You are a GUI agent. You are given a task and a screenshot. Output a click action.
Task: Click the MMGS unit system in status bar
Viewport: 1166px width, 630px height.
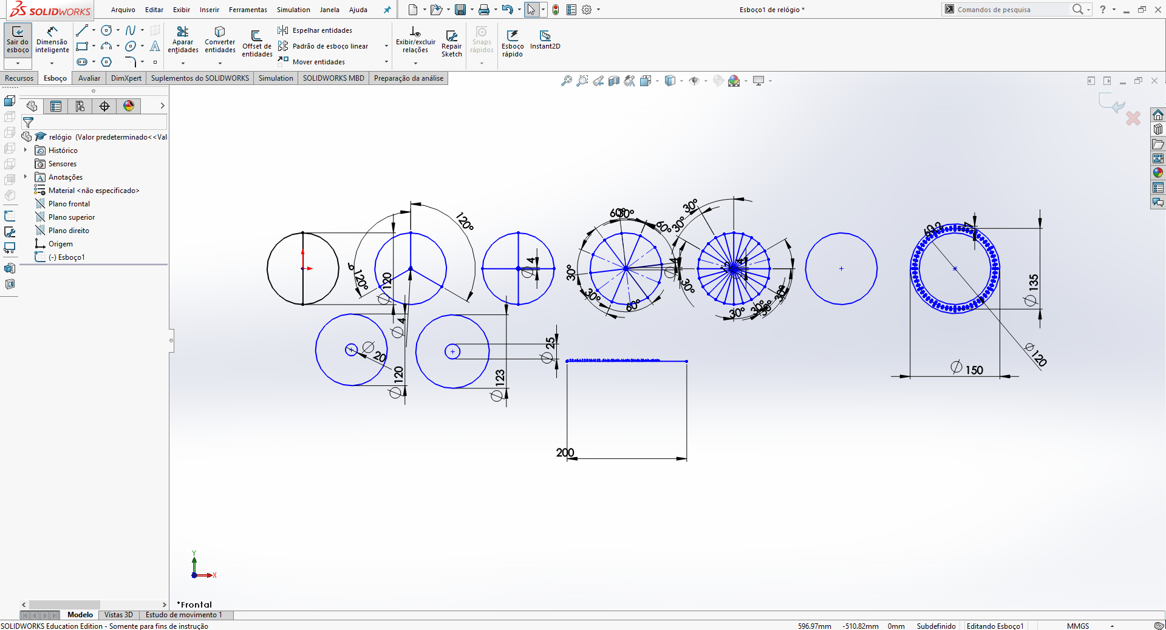[1078, 626]
